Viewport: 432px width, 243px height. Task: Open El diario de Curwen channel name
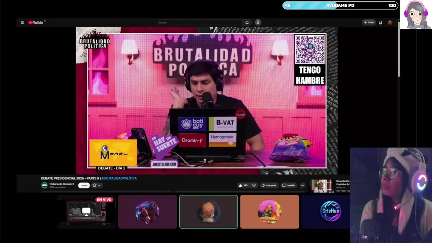click(x=61, y=184)
